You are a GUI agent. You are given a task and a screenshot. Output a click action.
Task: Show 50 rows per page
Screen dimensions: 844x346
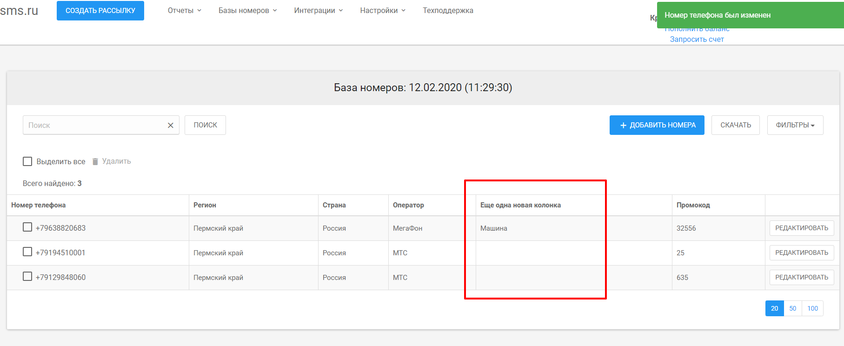[x=793, y=308]
